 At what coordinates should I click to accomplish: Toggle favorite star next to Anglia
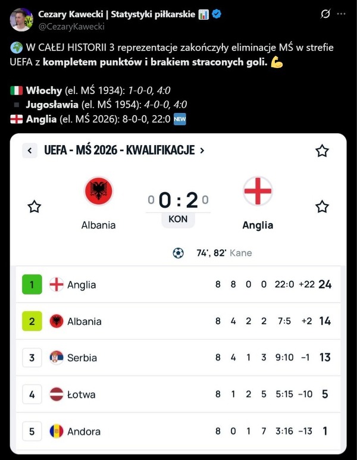(x=322, y=206)
